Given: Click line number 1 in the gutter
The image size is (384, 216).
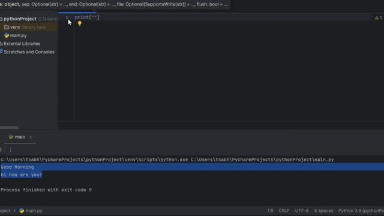Looking at the screenshot, I should (x=67, y=17).
